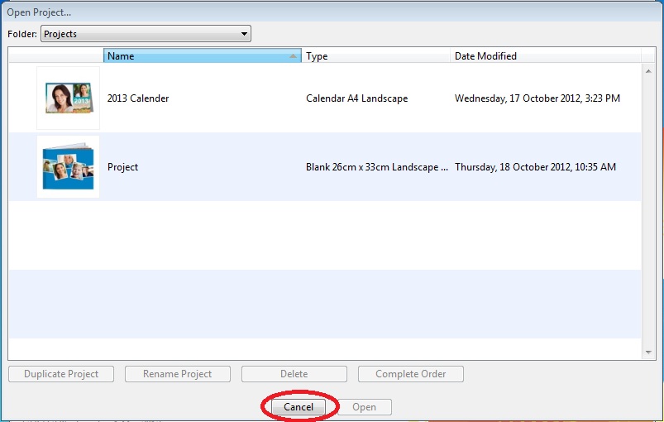Click the Delete button
Screen dimensions: 664x422
(x=294, y=374)
